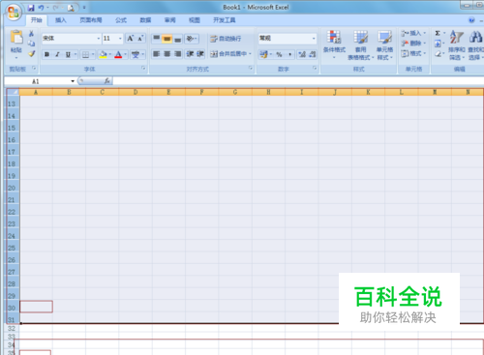Decrease decimal places
This screenshot has height=355, width=484.
pos(313,54)
